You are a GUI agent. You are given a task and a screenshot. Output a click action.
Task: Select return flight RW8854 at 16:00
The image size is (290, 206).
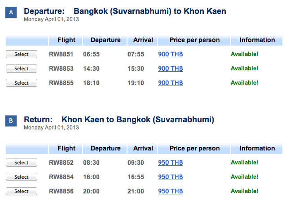22,177
